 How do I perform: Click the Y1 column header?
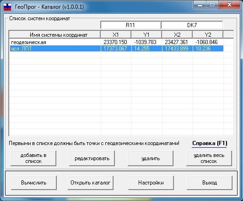146,35
